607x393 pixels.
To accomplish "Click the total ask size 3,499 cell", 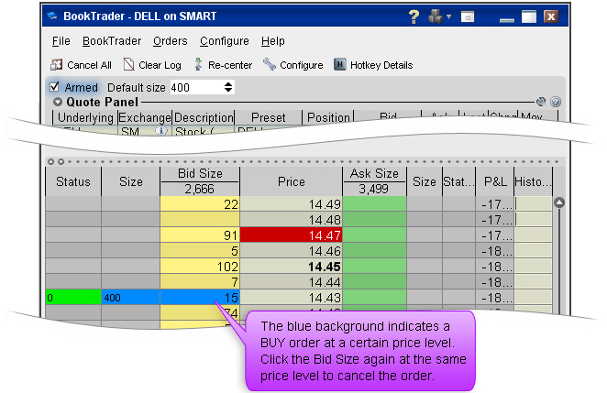I will pyautogui.click(x=374, y=189).
